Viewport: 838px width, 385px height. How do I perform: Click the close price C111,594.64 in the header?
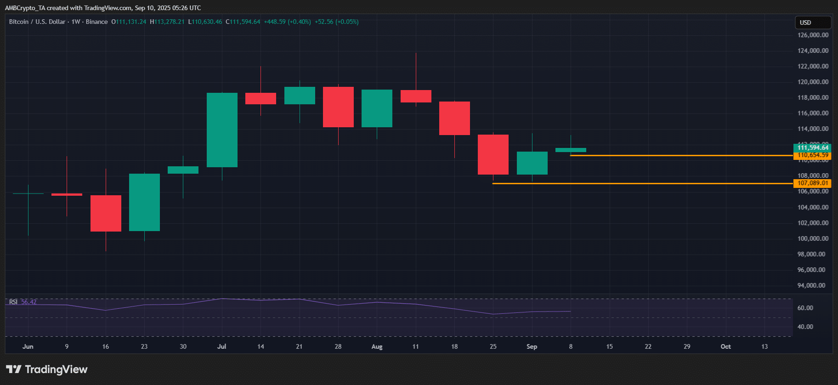click(243, 22)
